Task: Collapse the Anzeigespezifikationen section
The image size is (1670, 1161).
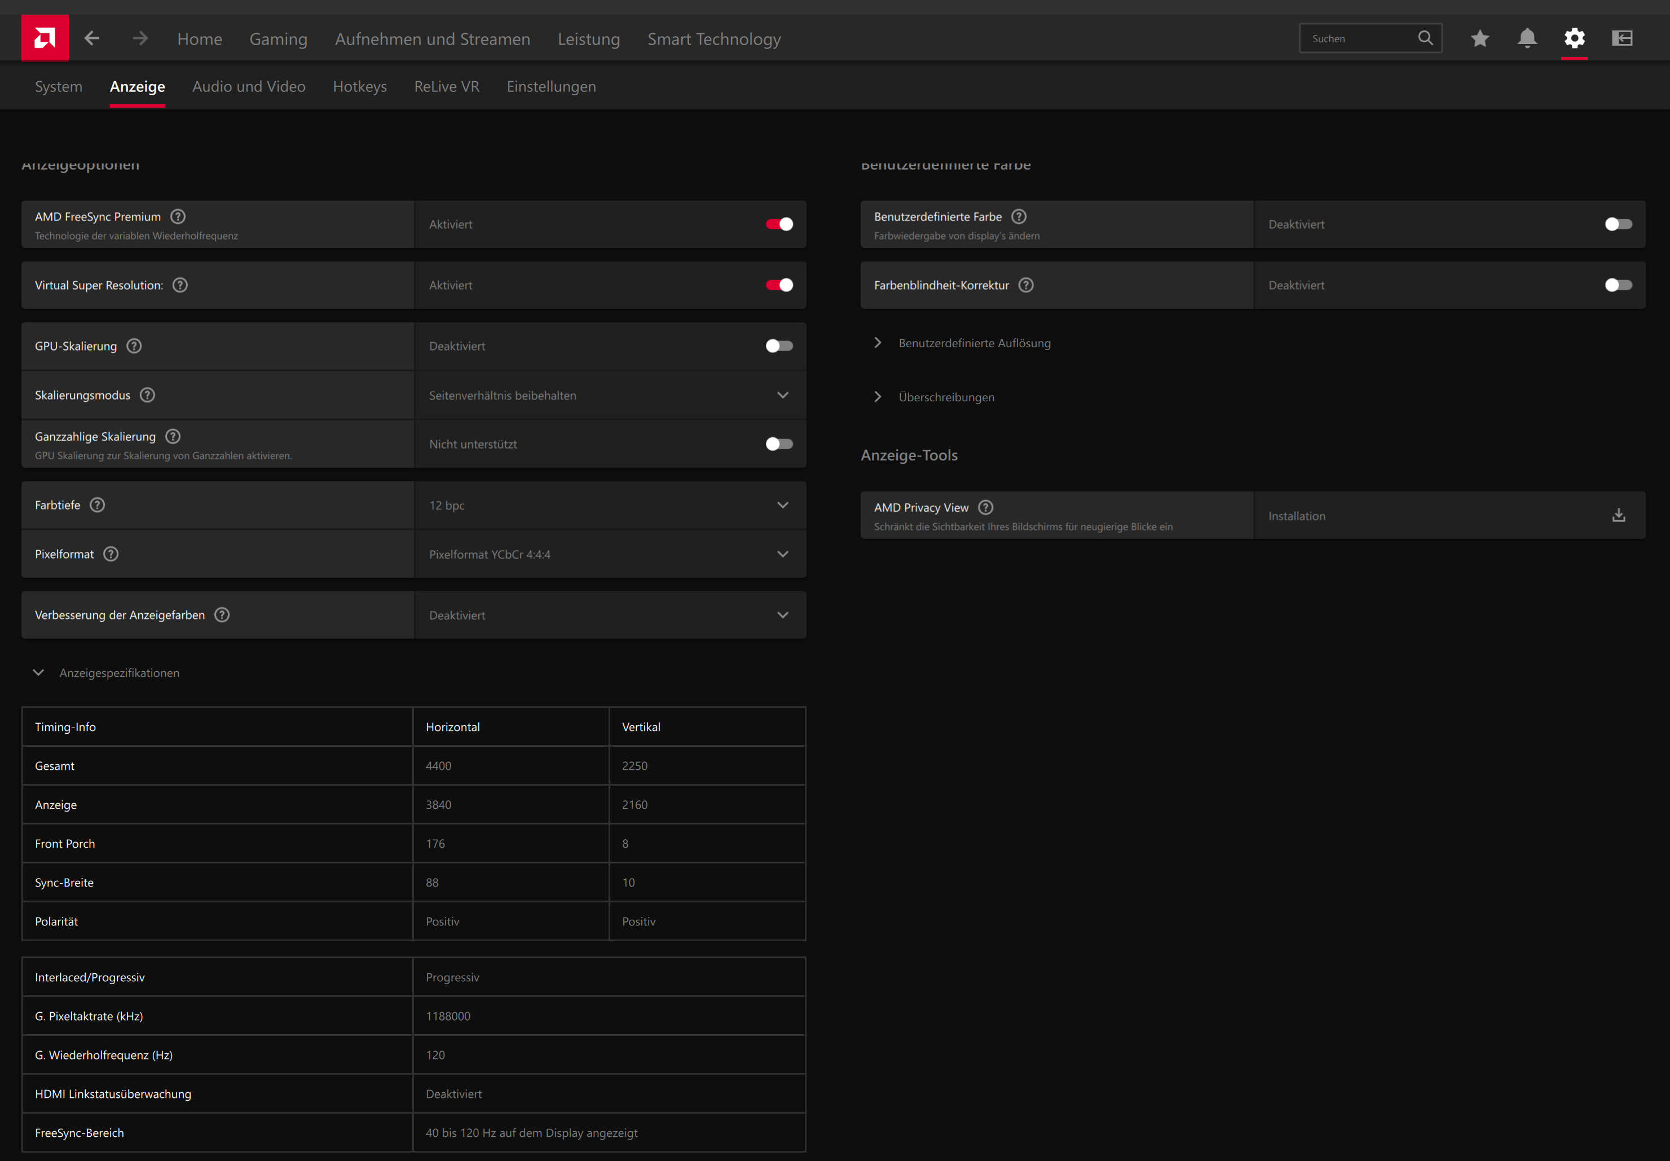Action: click(39, 672)
